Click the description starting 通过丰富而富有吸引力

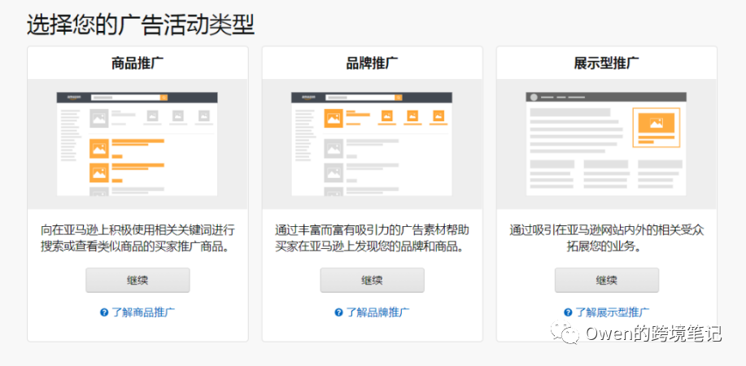pyautogui.click(x=372, y=239)
